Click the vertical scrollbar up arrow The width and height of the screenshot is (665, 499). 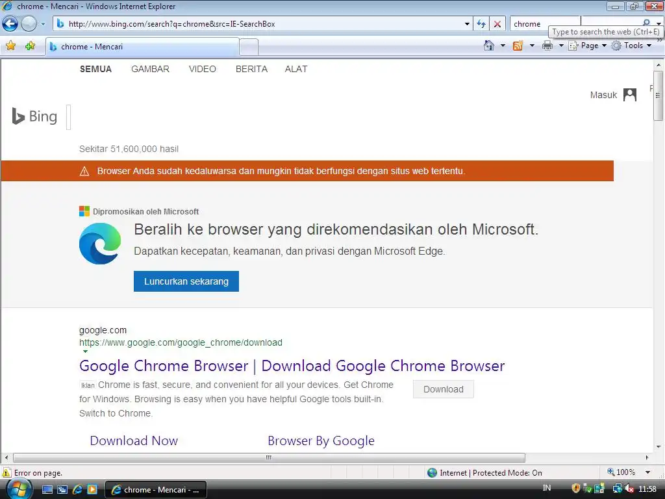(x=659, y=66)
